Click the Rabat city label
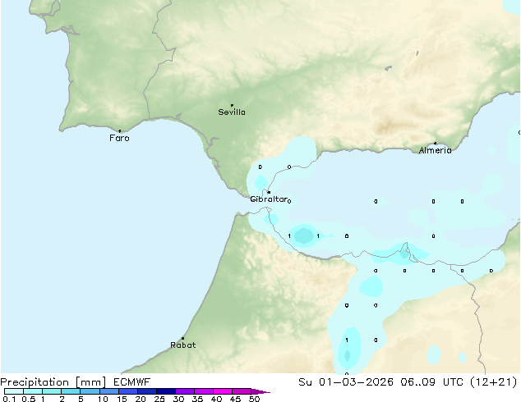 (182, 345)
